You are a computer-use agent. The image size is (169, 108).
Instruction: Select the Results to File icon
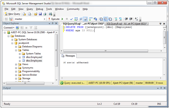coord(110,19)
